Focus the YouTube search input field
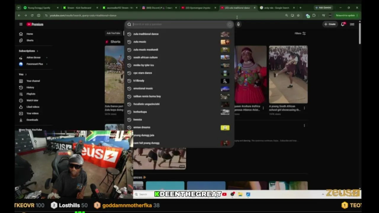 [x=179, y=25]
